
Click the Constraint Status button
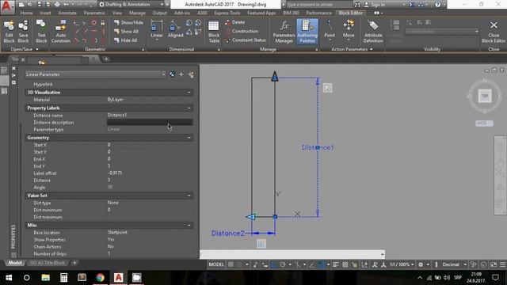[x=246, y=40]
